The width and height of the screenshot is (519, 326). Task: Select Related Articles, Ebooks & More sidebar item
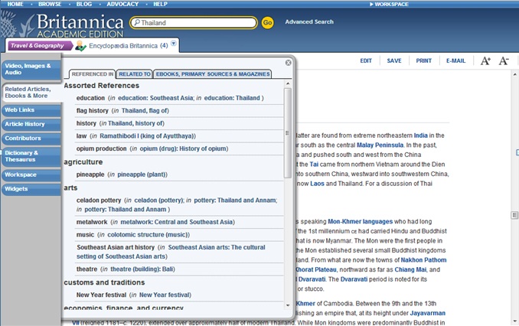pyautogui.click(x=32, y=93)
